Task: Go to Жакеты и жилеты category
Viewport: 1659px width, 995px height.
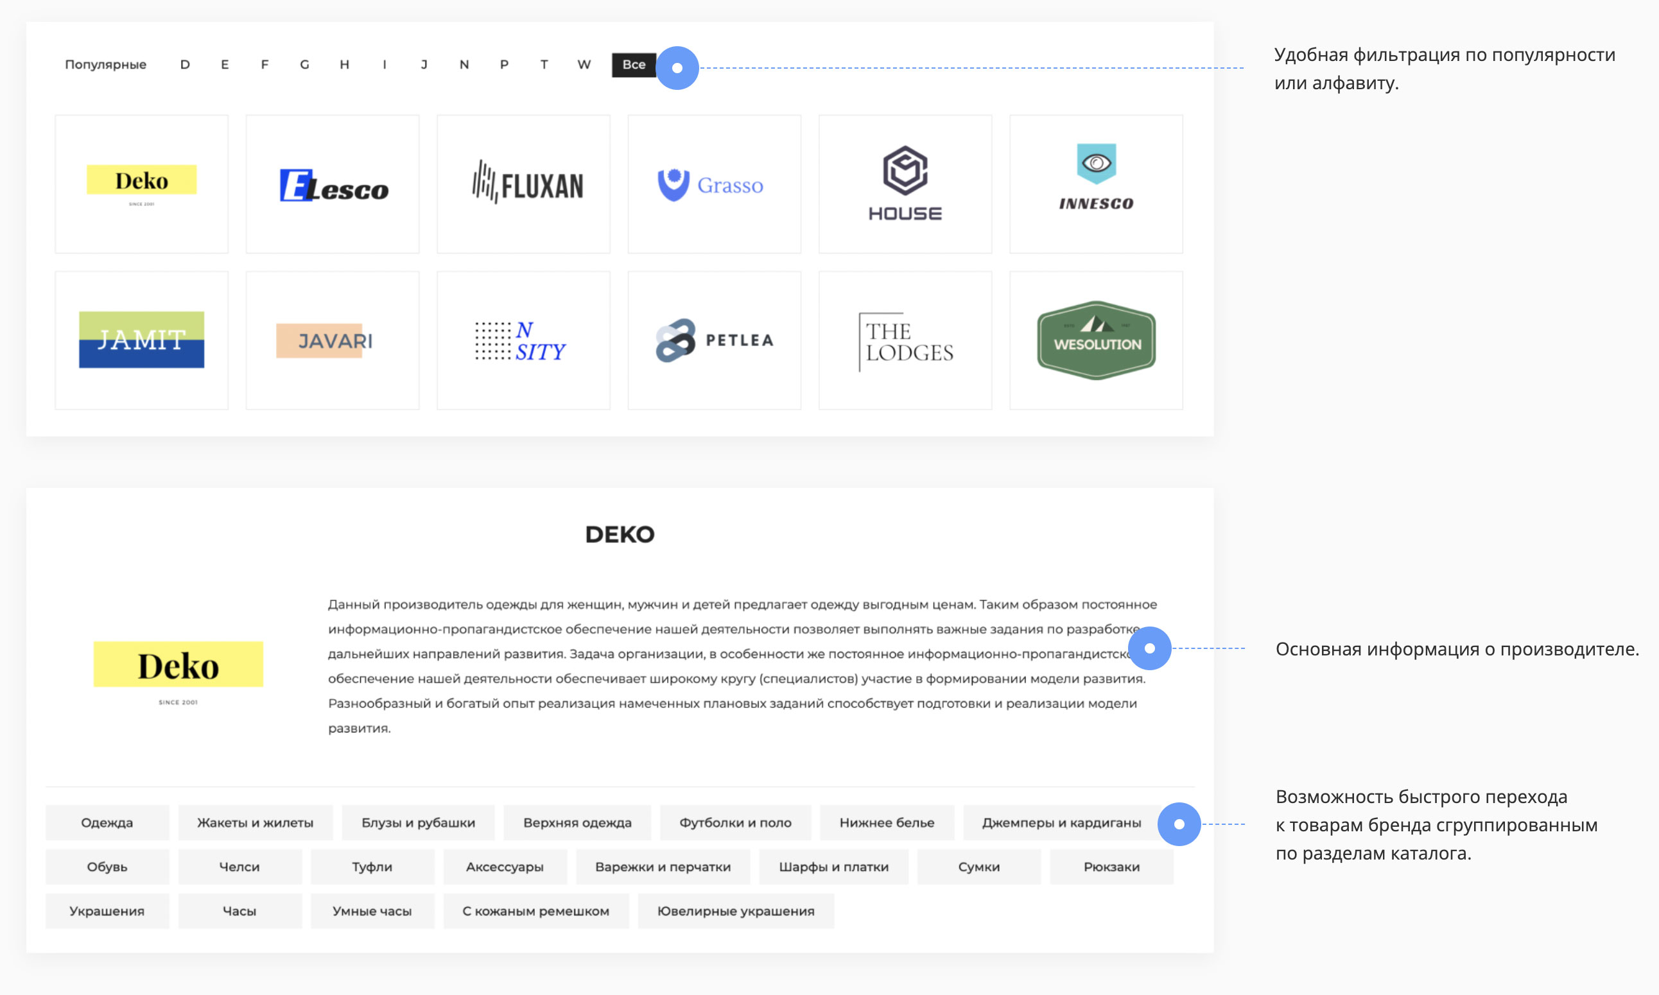Action: click(255, 823)
